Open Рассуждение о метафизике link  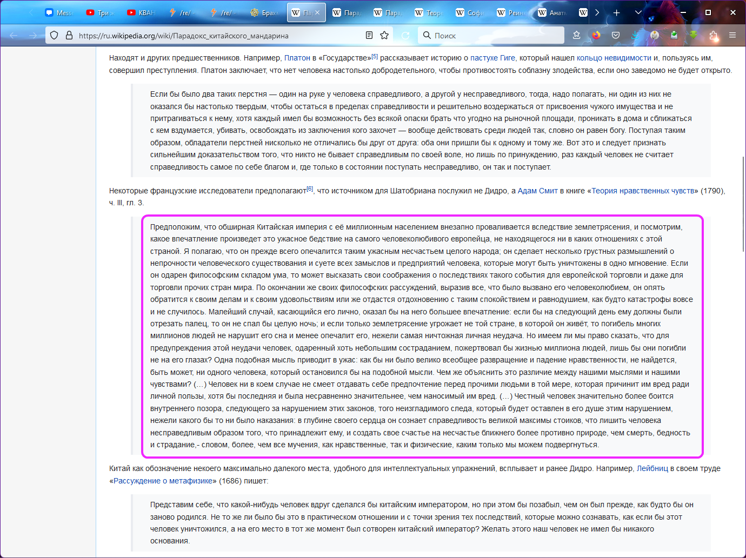click(x=163, y=481)
